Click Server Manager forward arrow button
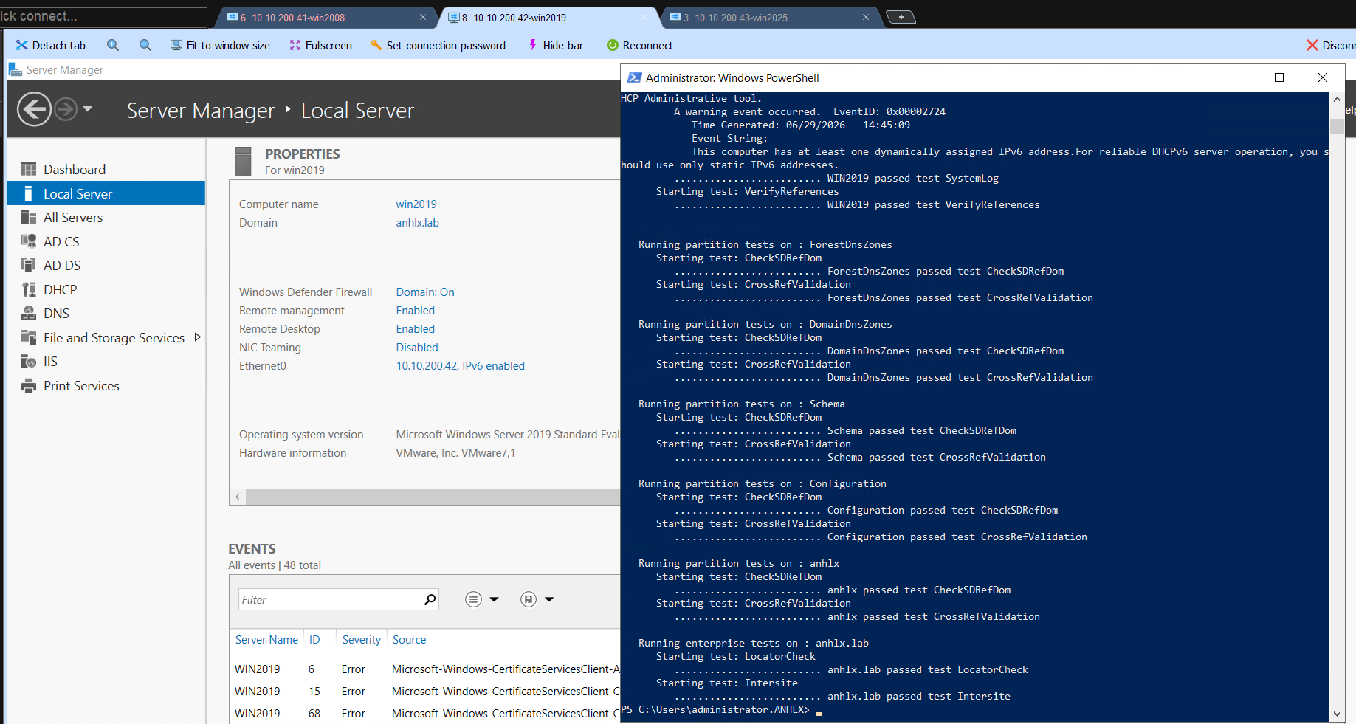Screen dimensions: 1356x724 (66, 109)
